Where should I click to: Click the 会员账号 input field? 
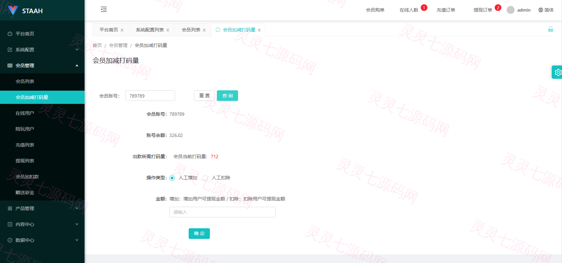click(x=150, y=96)
